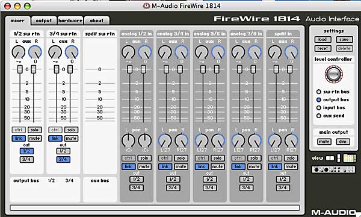Mute the 3/4 sw rtn channel
Image resolution: width=361 pixels, height=217 pixels.
coord(71,139)
